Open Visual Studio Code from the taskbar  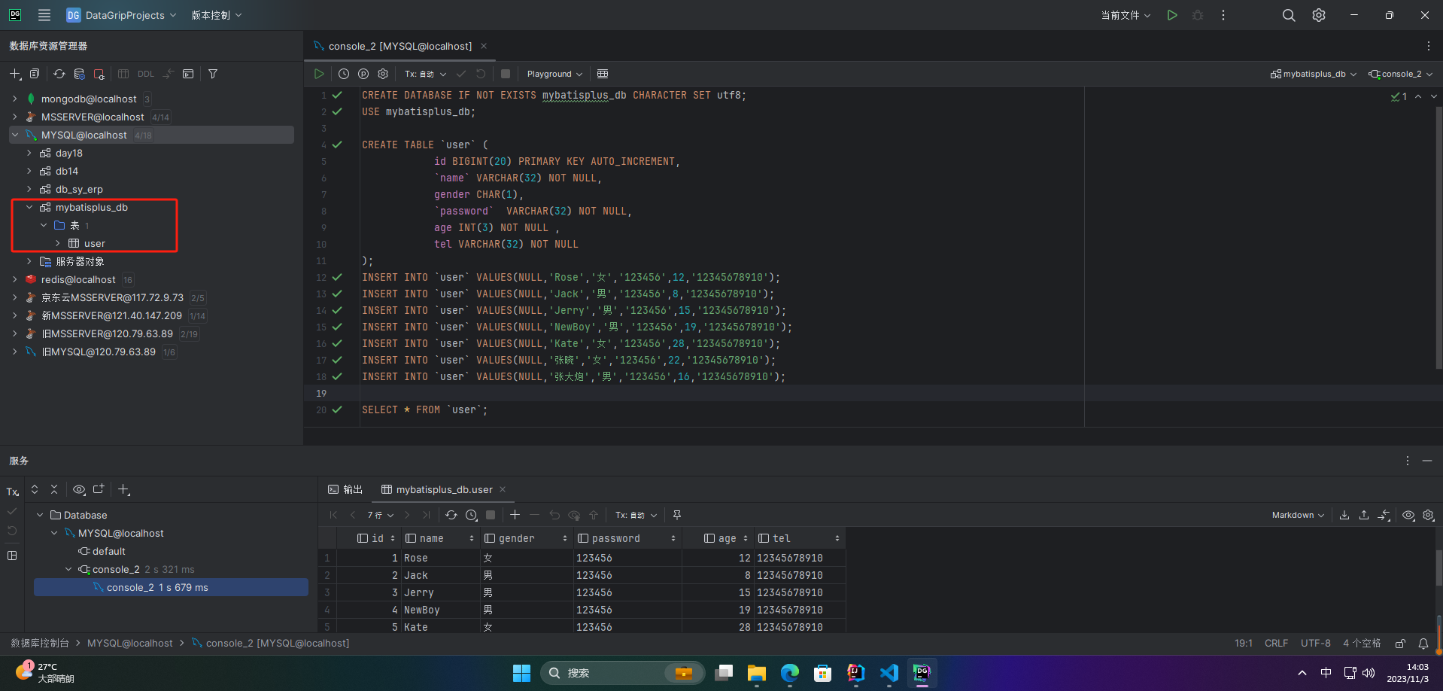[x=889, y=673]
